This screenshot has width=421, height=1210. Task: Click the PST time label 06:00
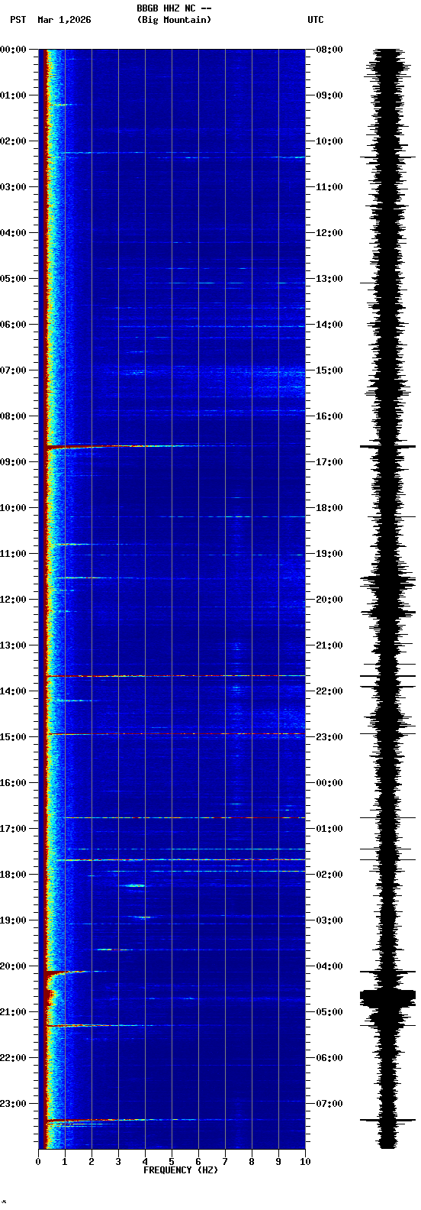pyautogui.click(x=13, y=325)
